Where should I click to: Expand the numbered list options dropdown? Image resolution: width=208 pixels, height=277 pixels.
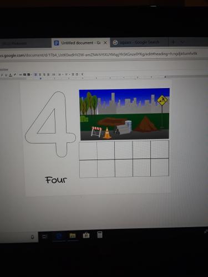point(63,75)
